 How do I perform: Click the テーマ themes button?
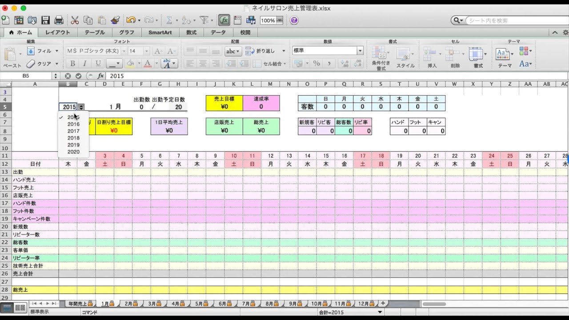pyautogui.click(x=505, y=58)
